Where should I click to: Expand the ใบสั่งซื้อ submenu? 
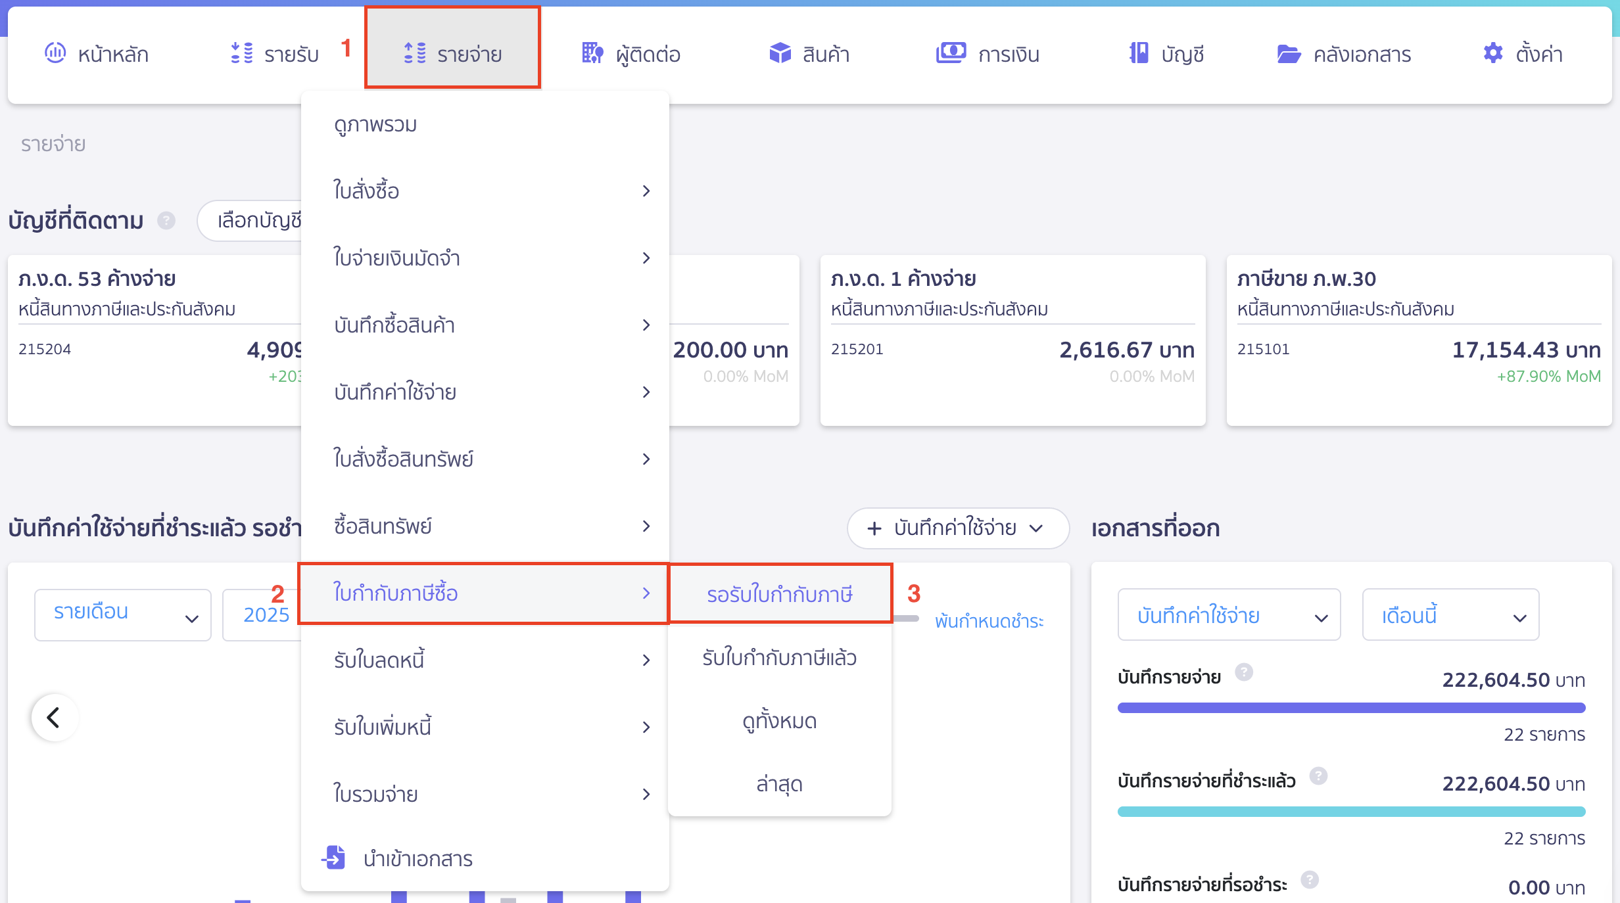pos(485,191)
